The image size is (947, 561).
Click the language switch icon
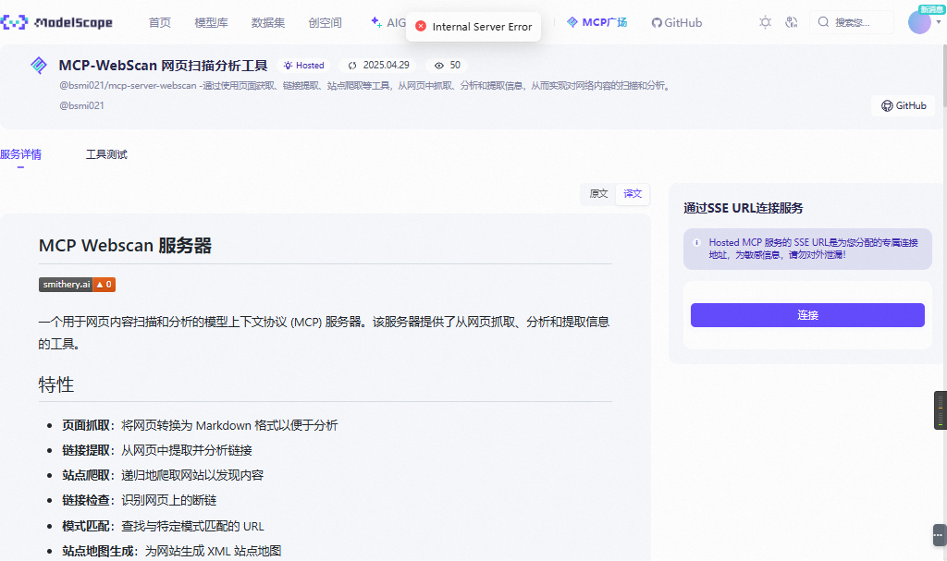tap(792, 22)
